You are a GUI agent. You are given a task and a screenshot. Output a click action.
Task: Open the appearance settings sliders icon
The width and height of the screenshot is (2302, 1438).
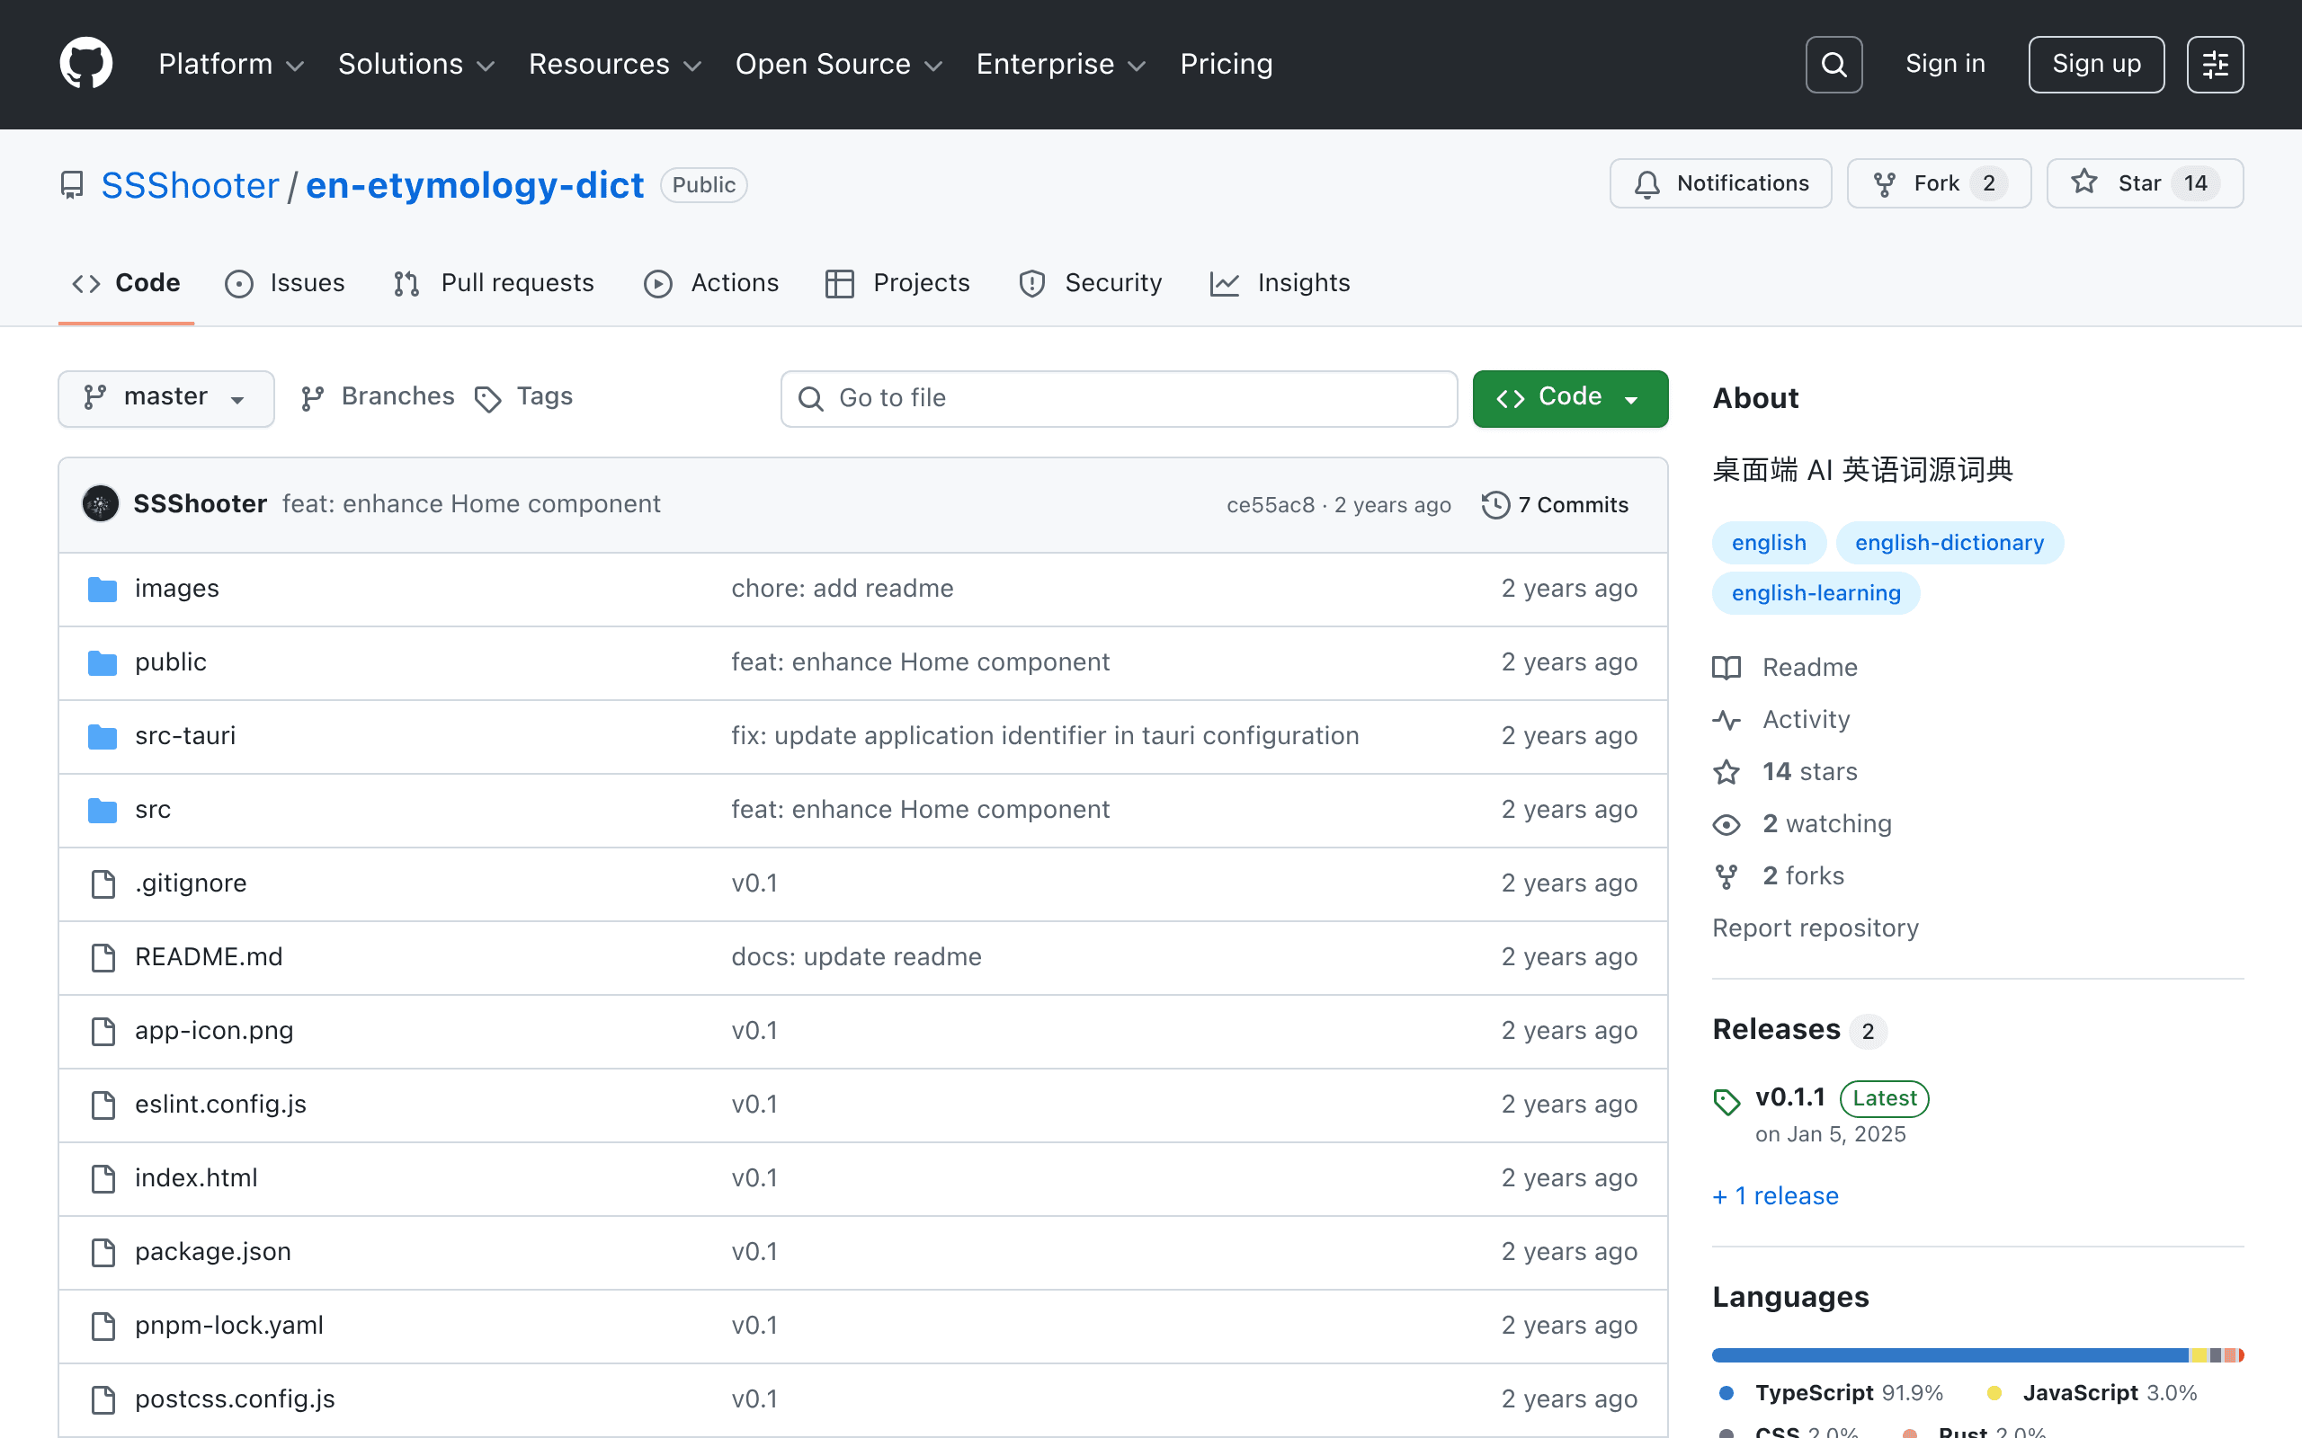[x=2215, y=65]
